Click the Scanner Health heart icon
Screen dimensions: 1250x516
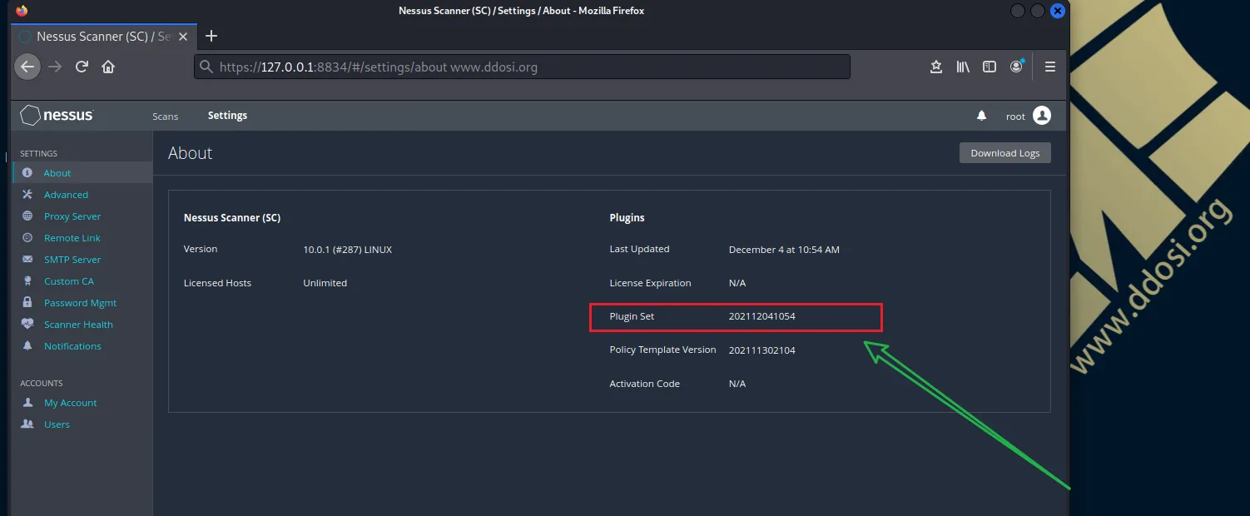tap(27, 325)
